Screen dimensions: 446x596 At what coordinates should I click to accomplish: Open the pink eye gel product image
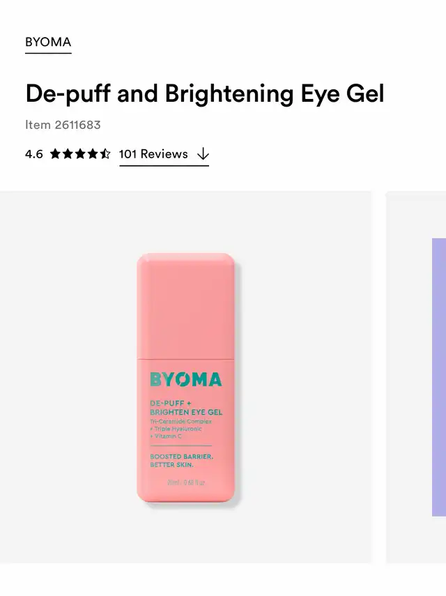(185, 377)
